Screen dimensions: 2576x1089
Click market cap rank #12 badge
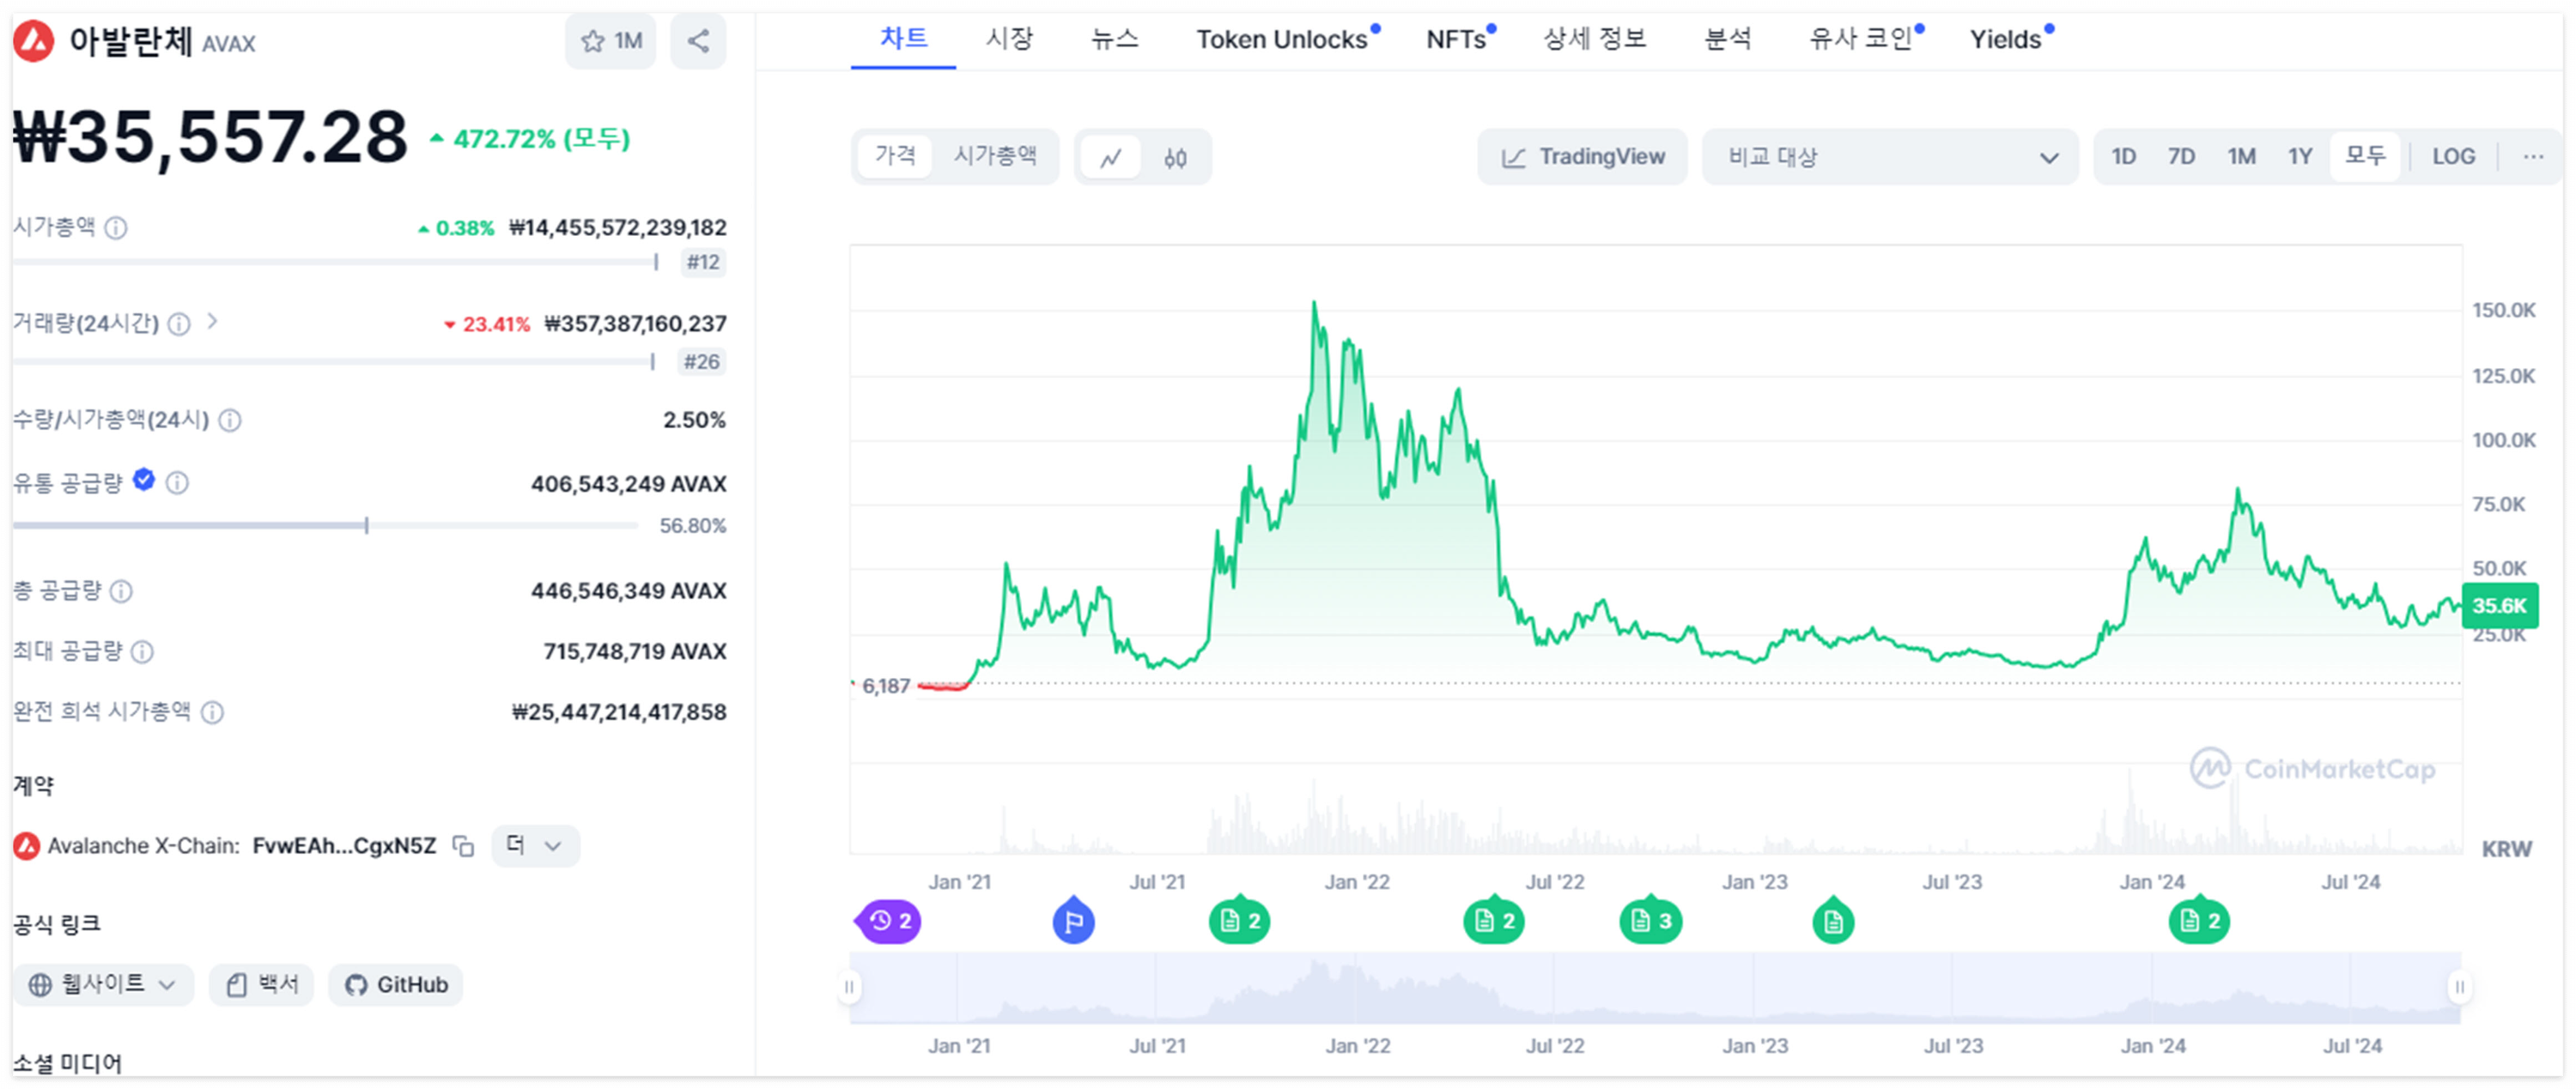(x=703, y=263)
